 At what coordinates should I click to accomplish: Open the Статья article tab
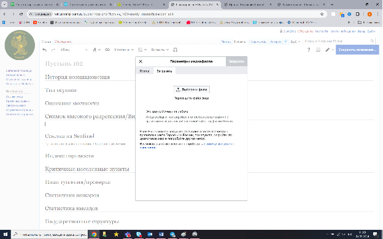tap(46, 42)
